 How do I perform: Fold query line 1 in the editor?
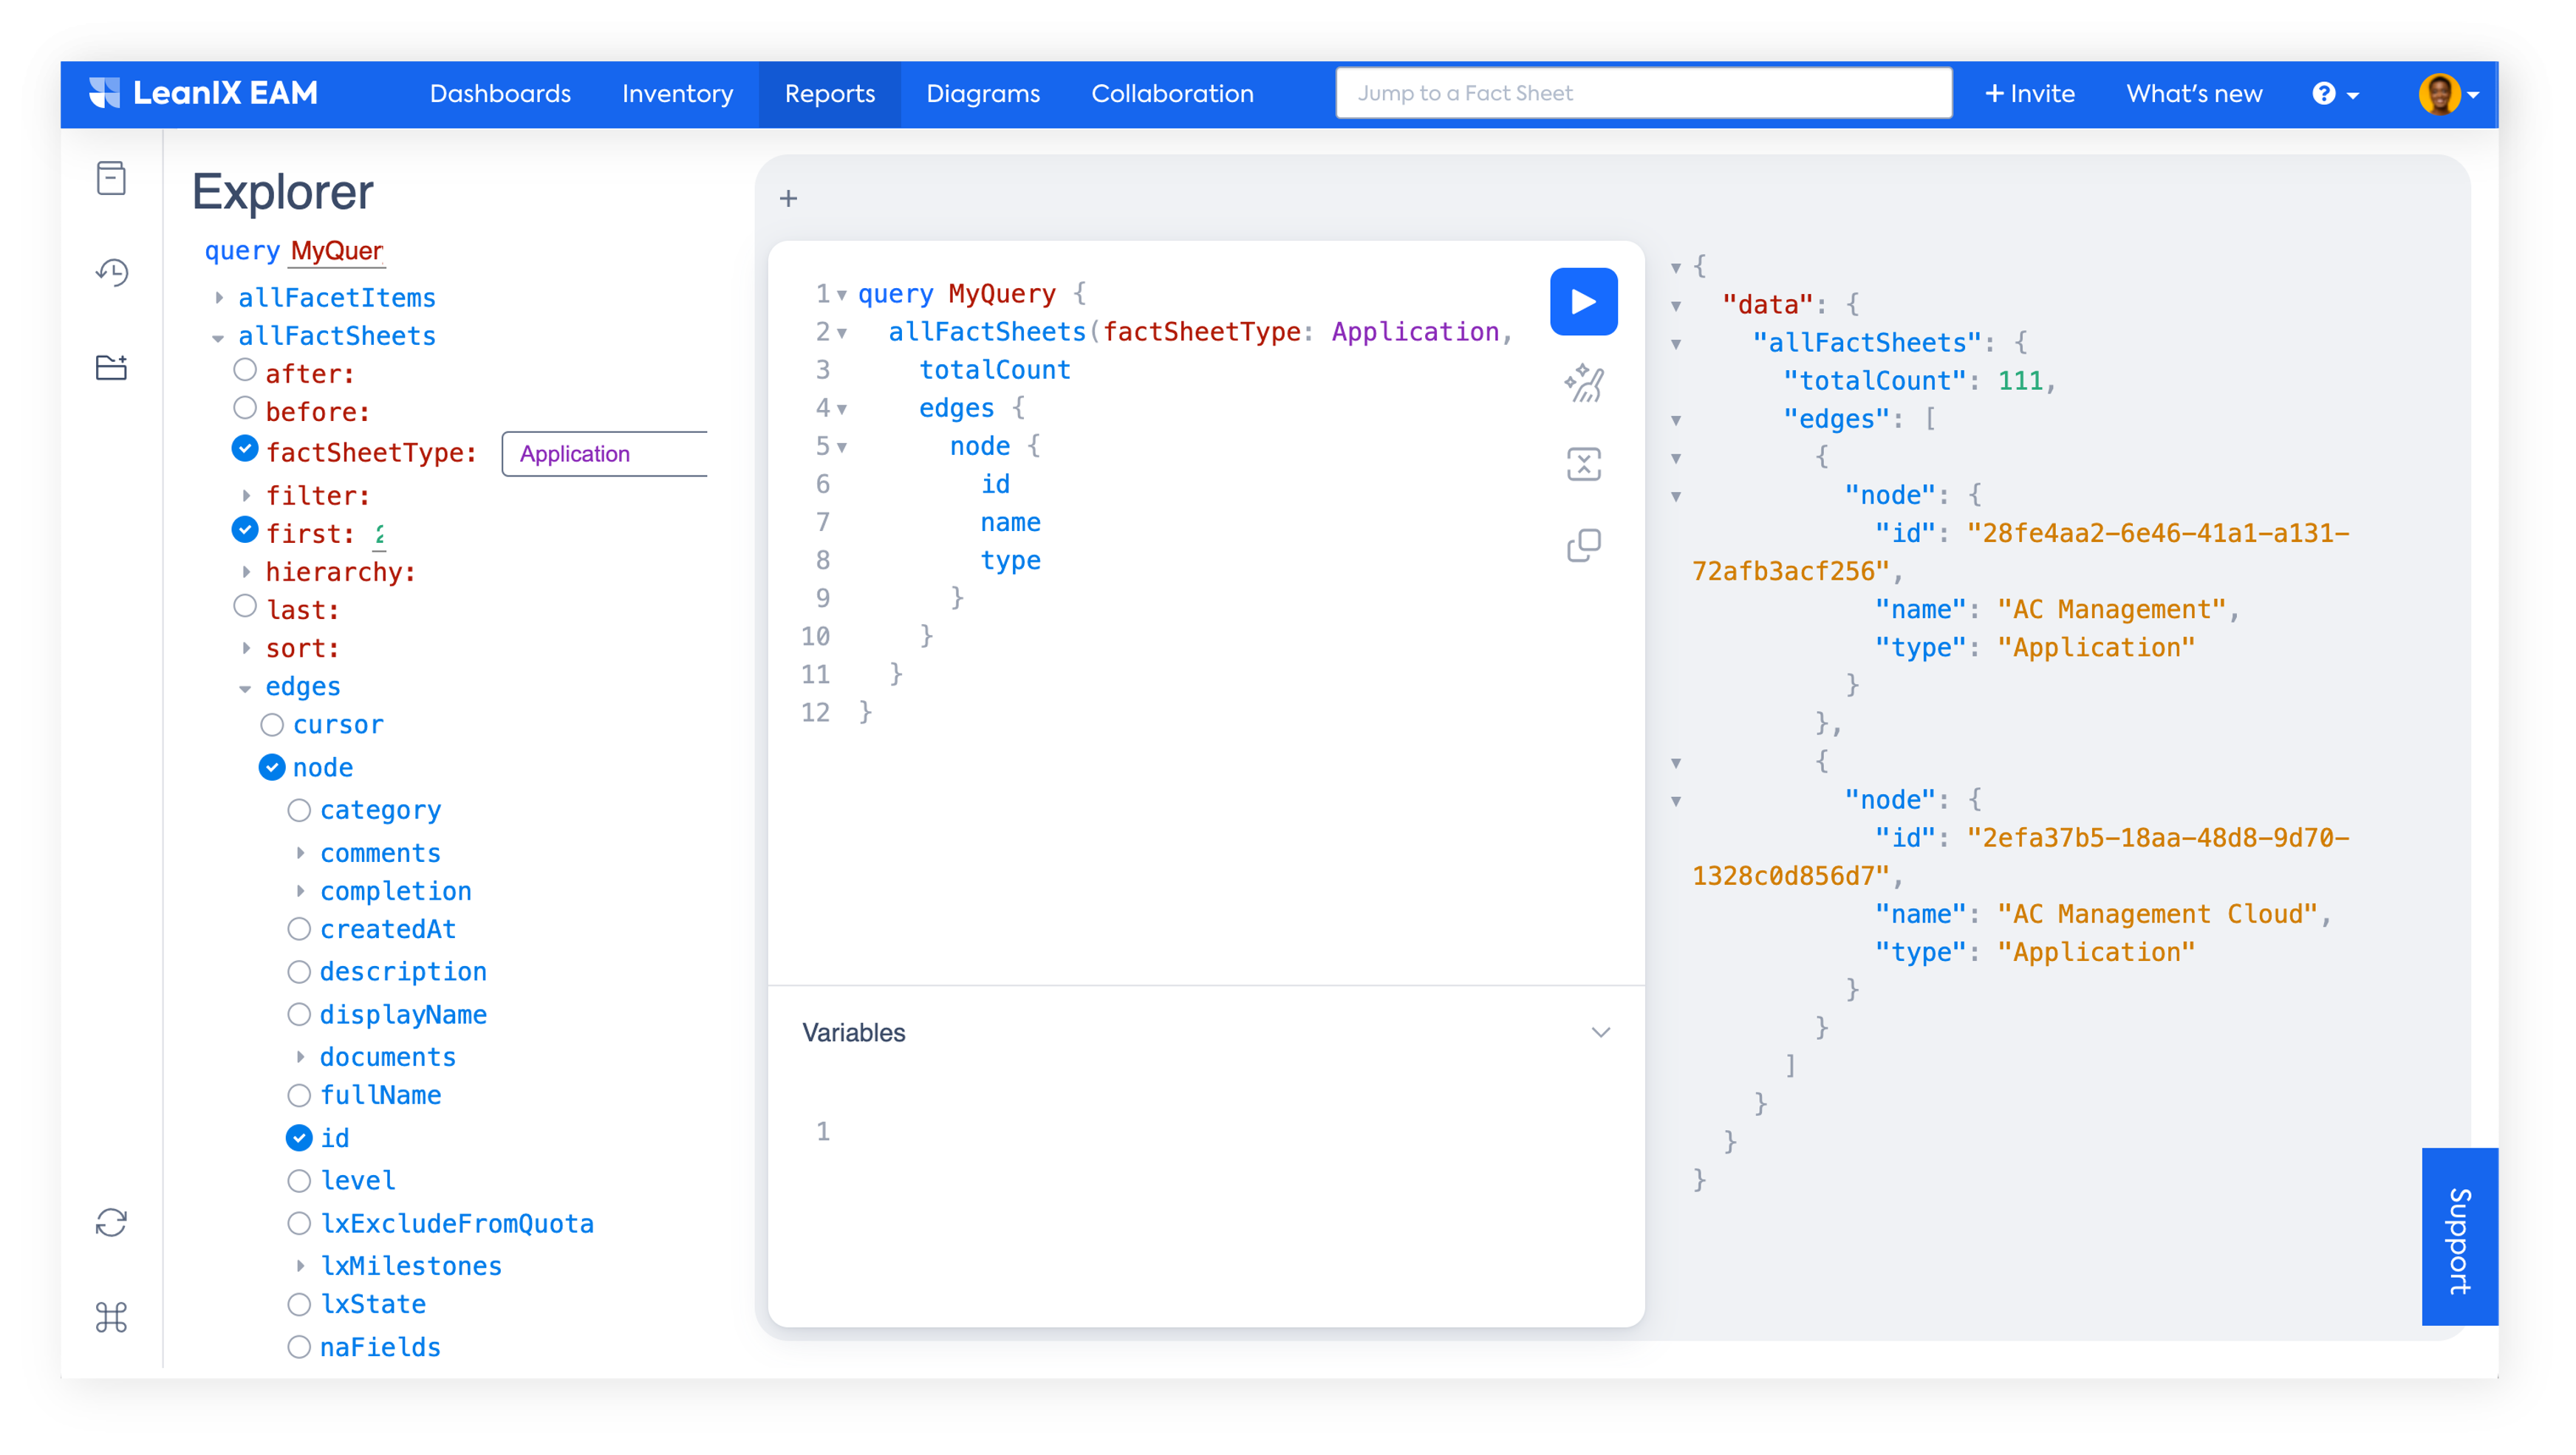(842, 295)
